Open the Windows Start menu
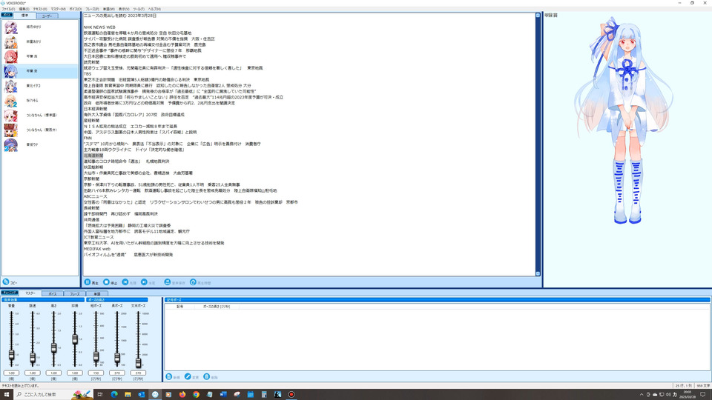 [7, 394]
